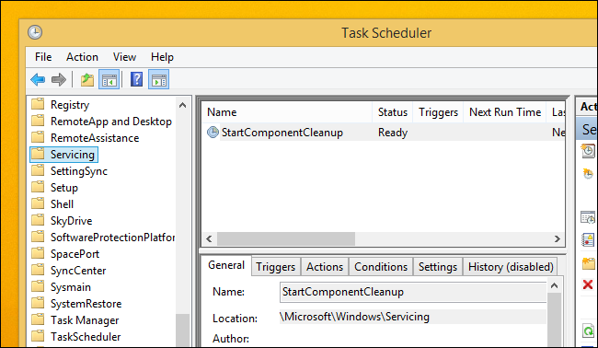Click task list horizontal scrollbar left arrow
The height and width of the screenshot is (348, 598).
click(209, 238)
